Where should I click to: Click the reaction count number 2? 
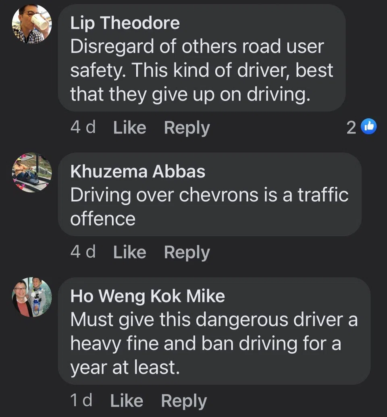point(351,128)
